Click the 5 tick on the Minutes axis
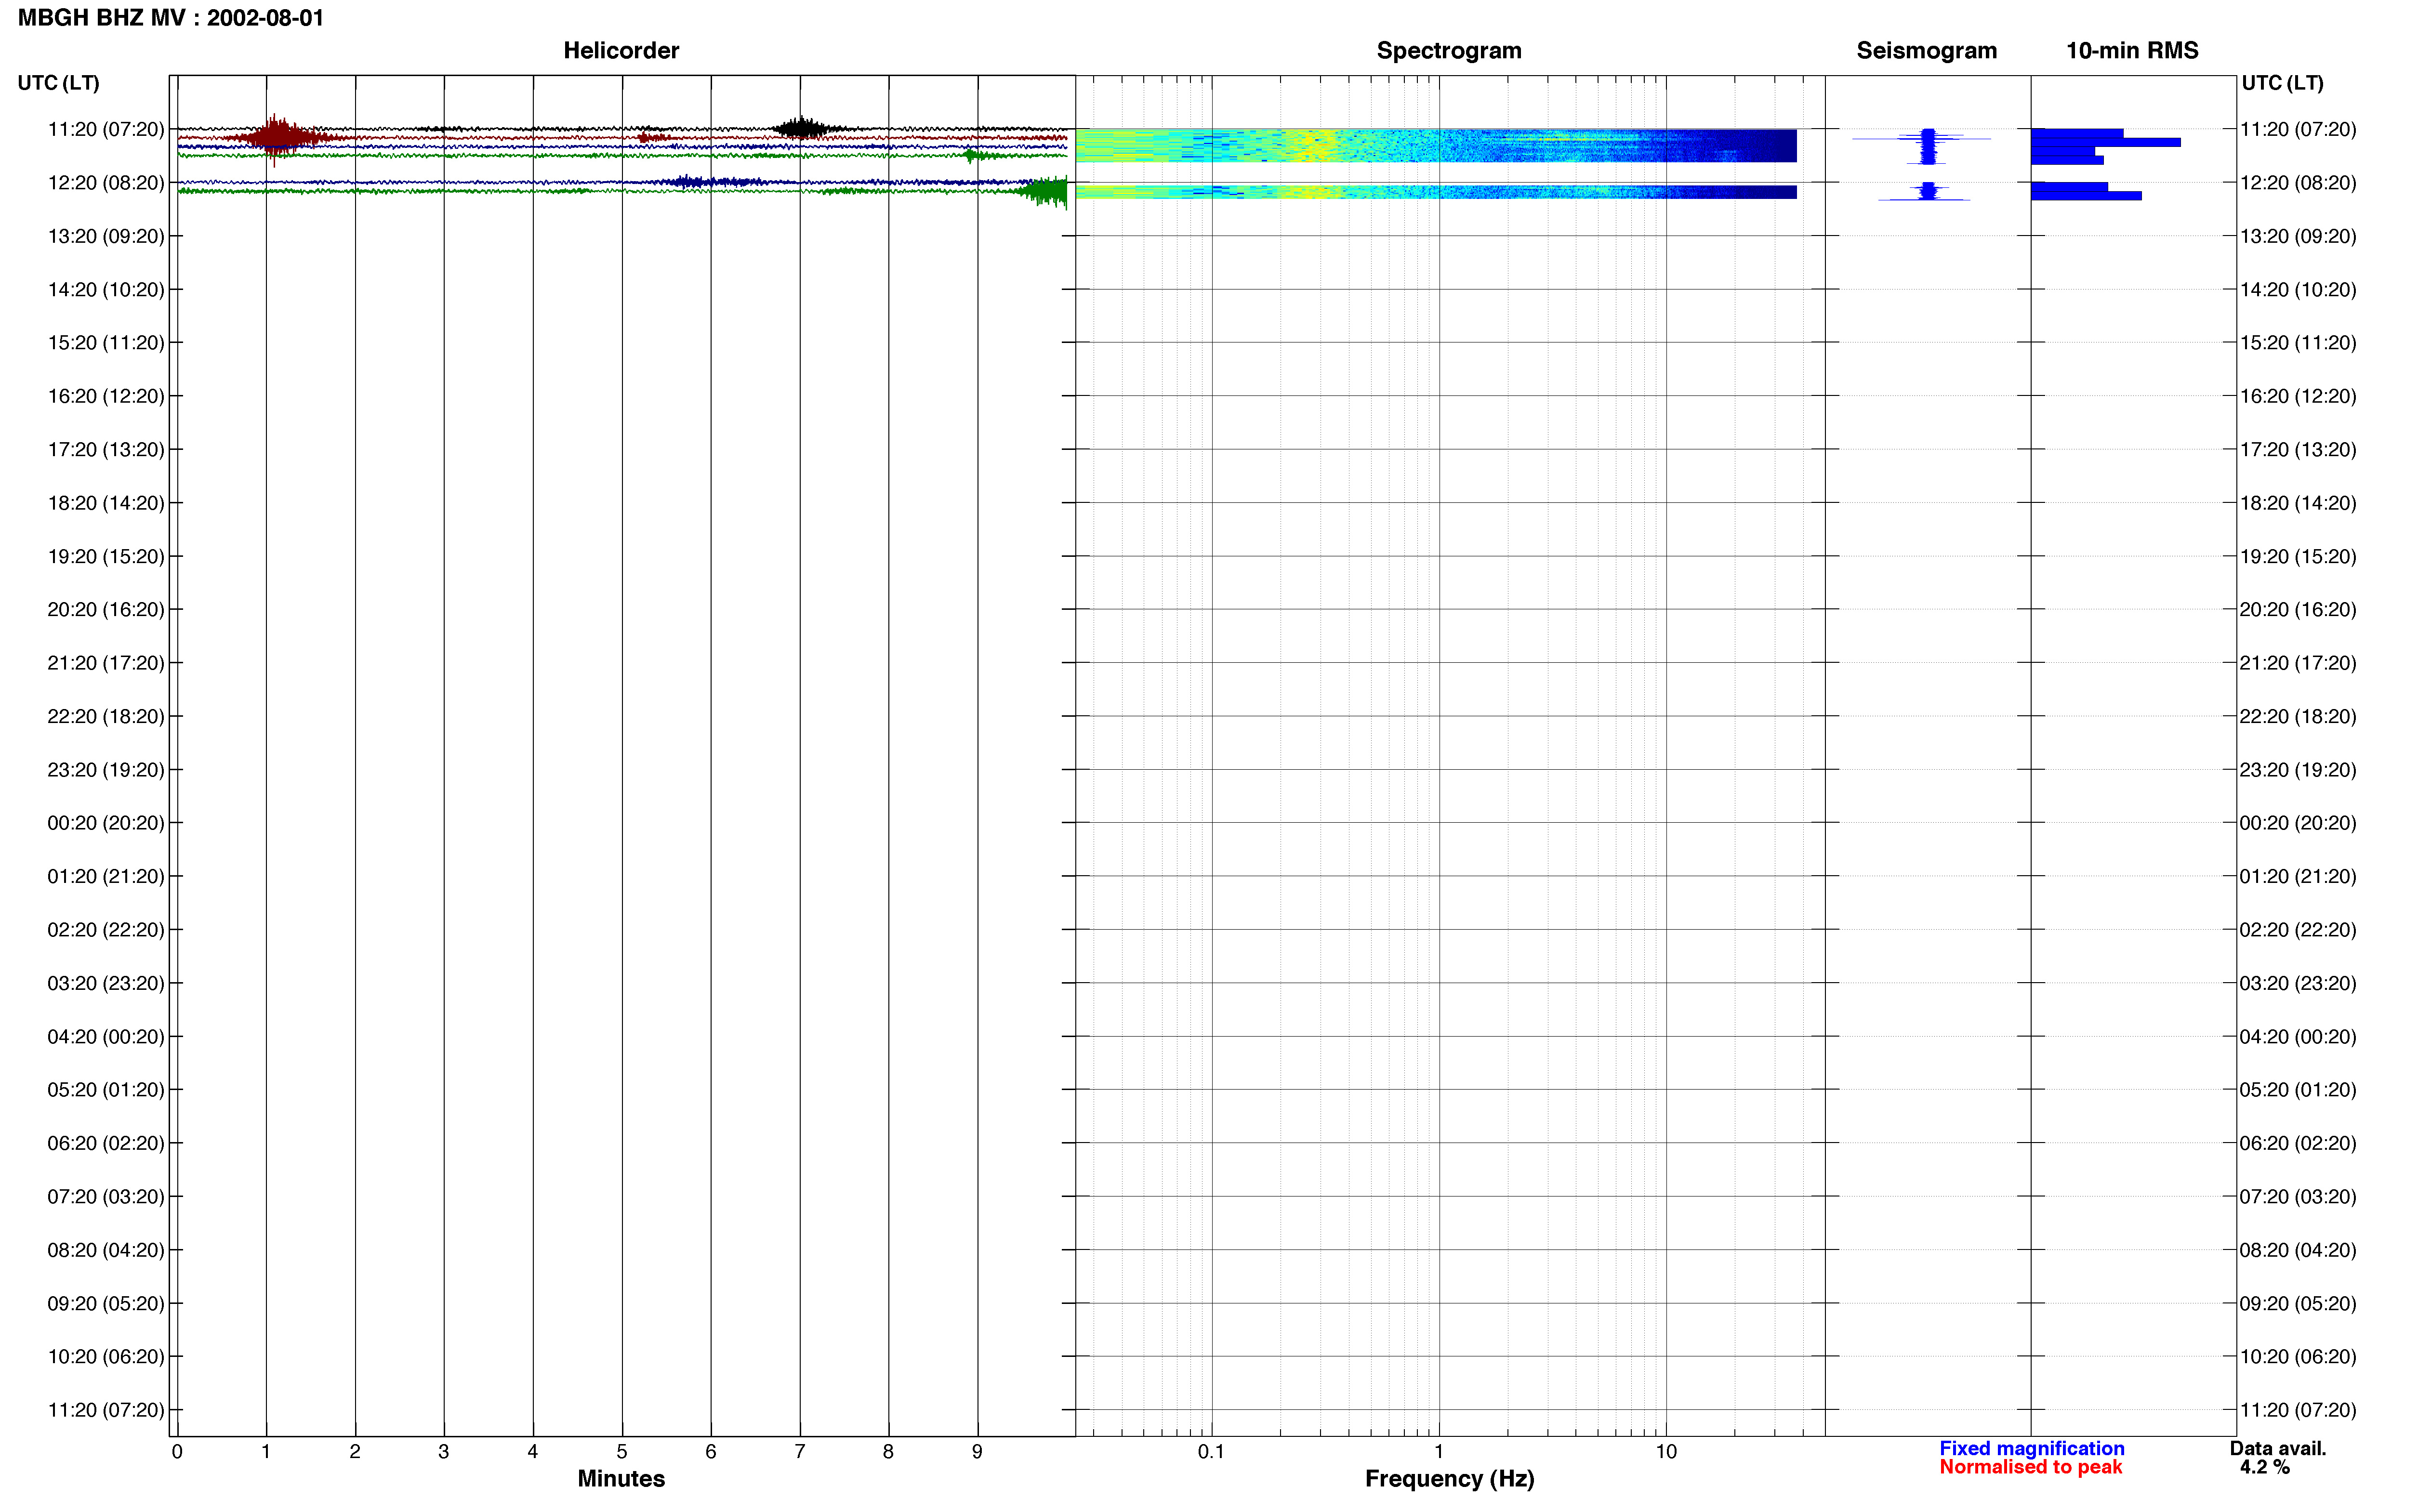The height and width of the screenshot is (1512, 2418). [622, 1451]
